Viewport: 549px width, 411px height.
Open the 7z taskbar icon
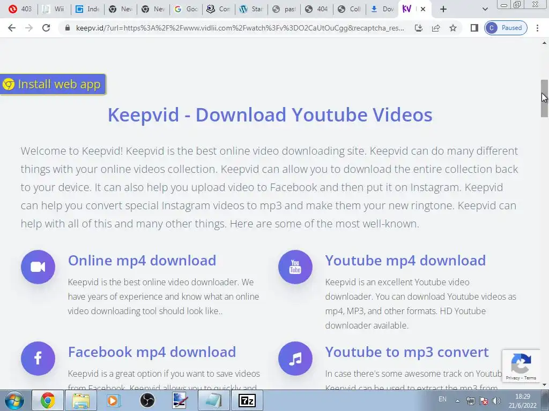(x=247, y=400)
